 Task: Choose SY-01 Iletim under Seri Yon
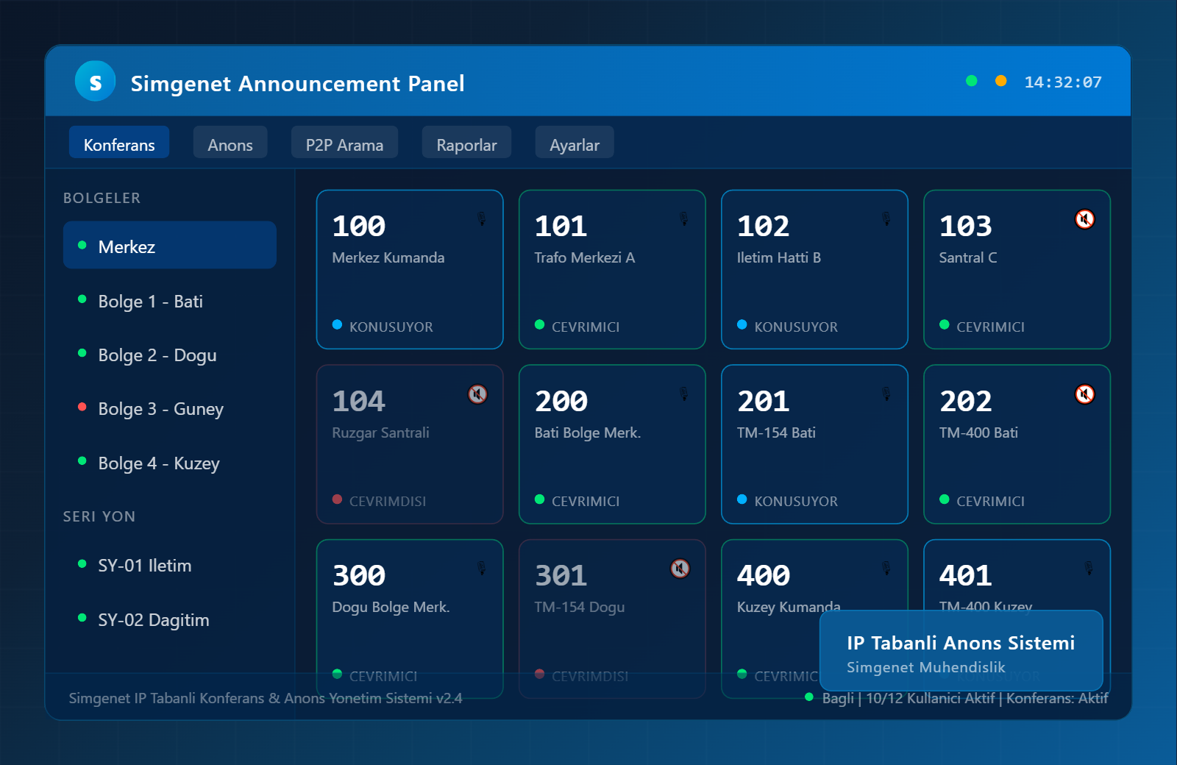[144, 566]
